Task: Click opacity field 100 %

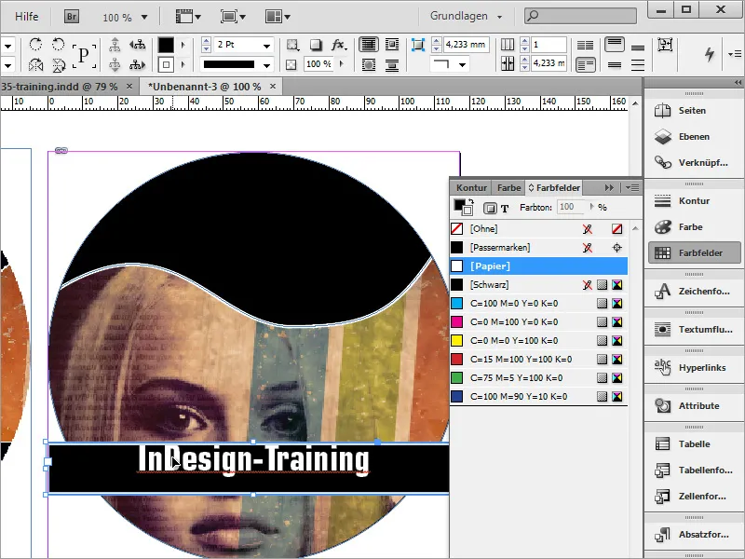Action: [x=318, y=64]
